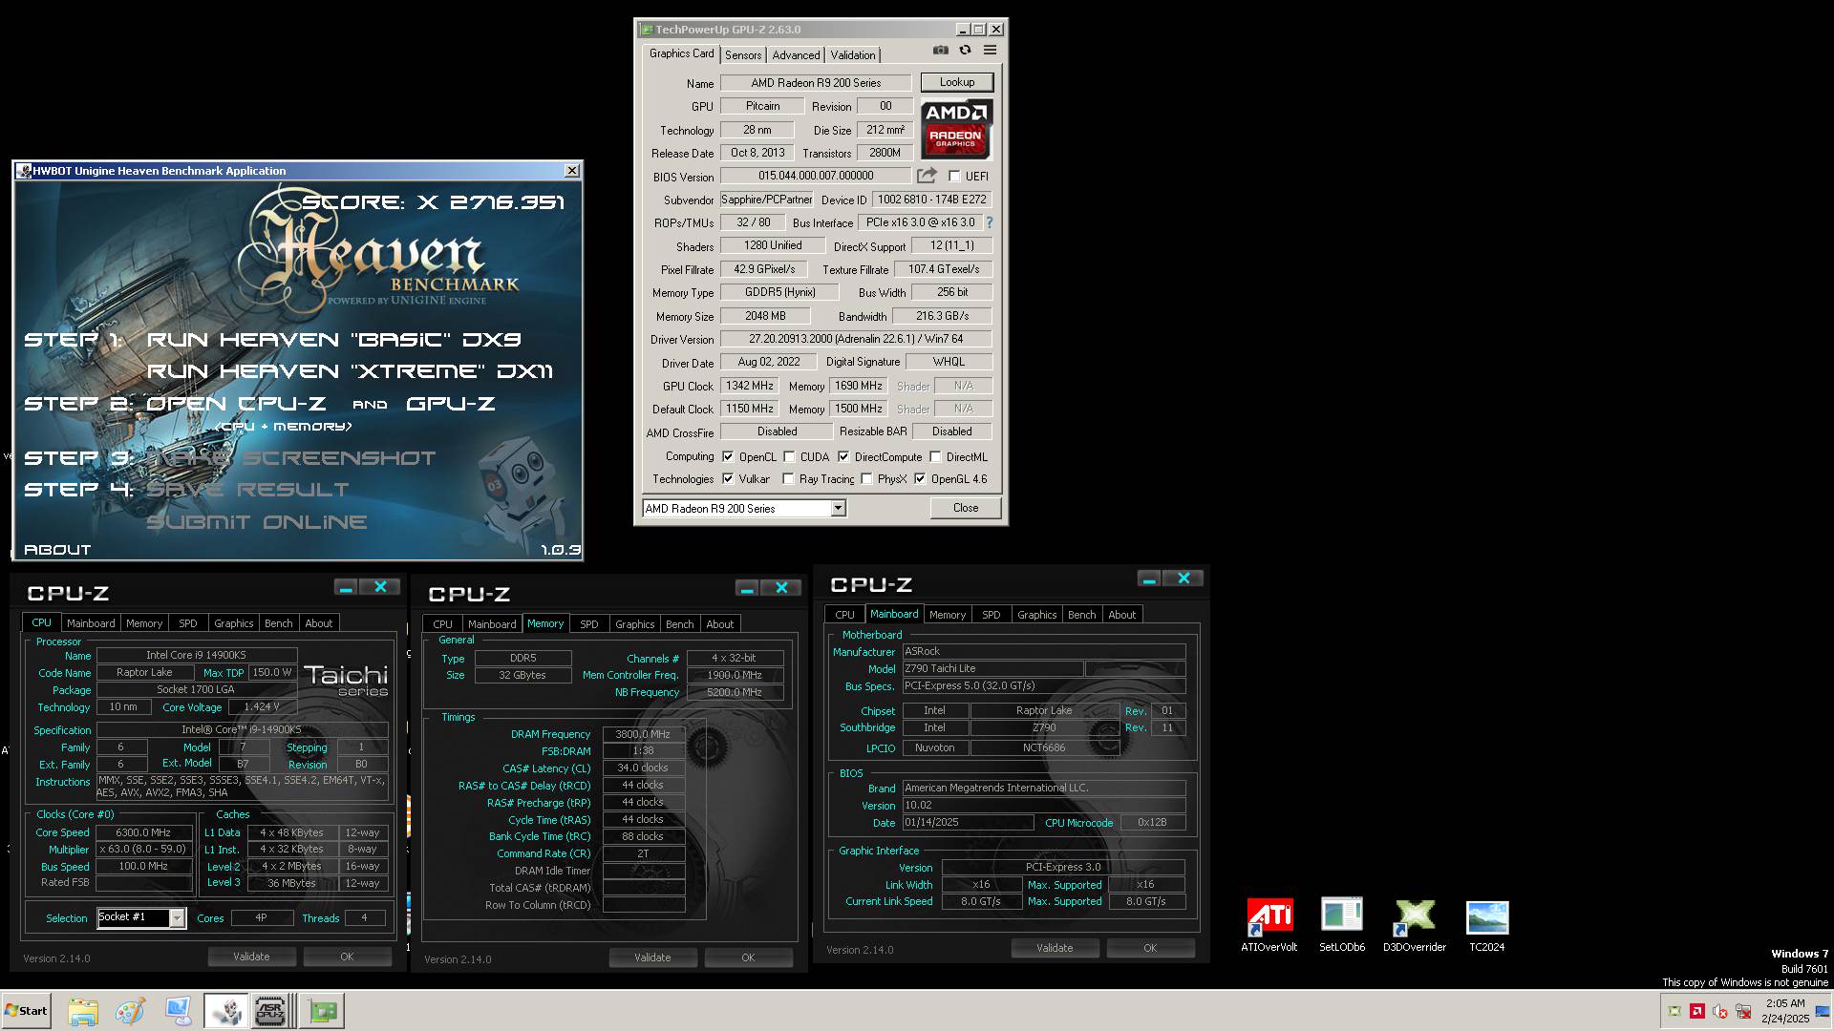Click Run Heaven "Xtreme" DX11 step
The image size is (1834, 1031).
pos(350,371)
